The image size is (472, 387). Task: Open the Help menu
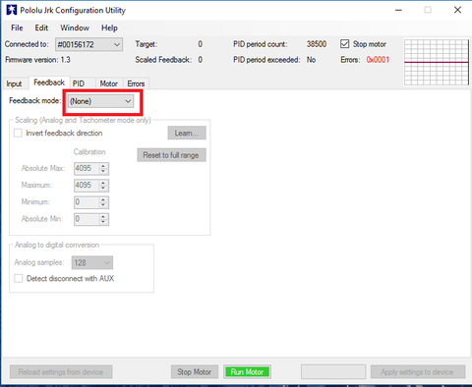click(x=109, y=28)
